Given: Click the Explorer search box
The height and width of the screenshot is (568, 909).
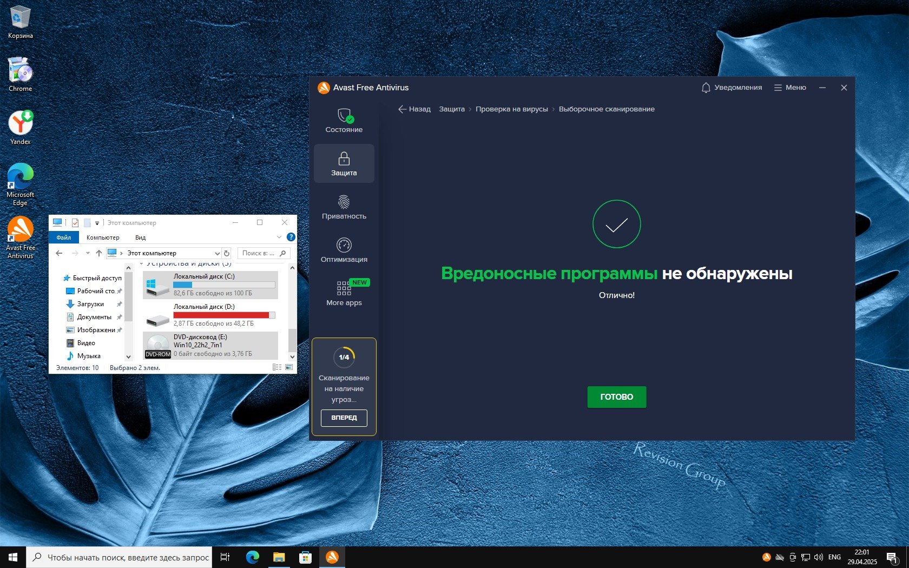Looking at the screenshot, I should point(264,253).
